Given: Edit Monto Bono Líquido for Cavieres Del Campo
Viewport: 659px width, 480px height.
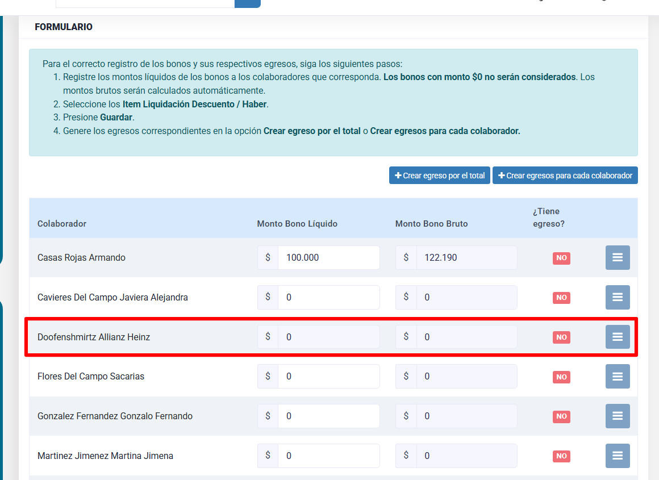Looking at the screenshot, I should point(328,297).
